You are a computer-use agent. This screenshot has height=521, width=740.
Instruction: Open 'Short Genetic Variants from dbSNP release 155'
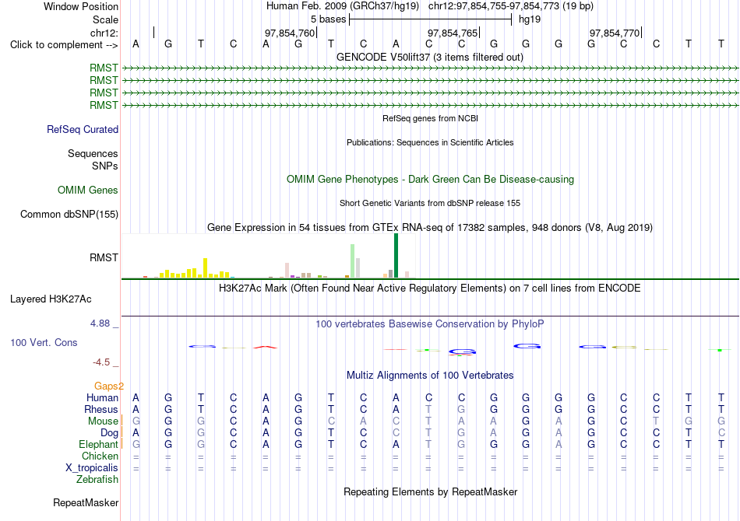pyautogui.click(x=429, y=203)
